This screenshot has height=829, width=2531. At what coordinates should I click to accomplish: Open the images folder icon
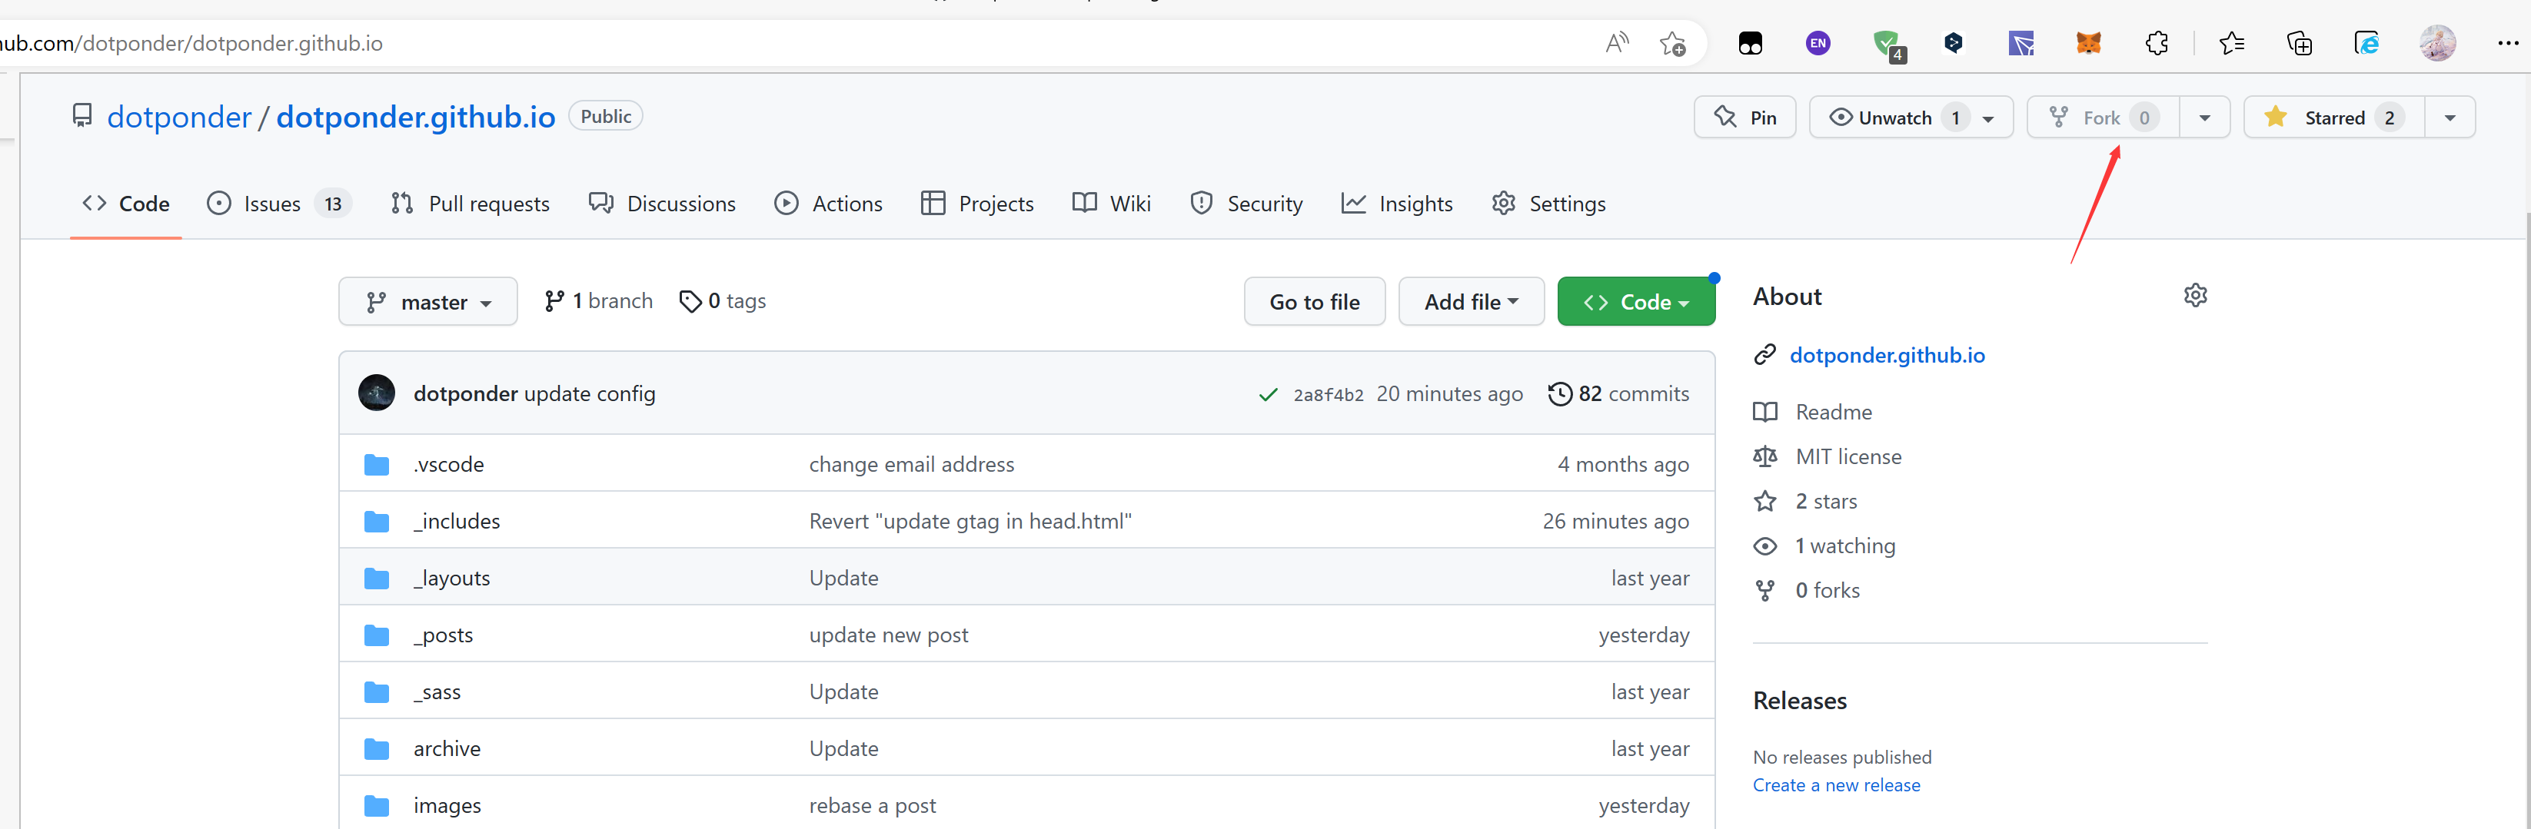(376, 805)
